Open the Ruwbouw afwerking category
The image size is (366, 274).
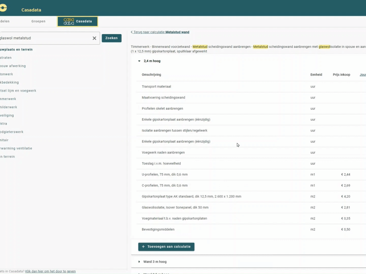pos(13,66)
